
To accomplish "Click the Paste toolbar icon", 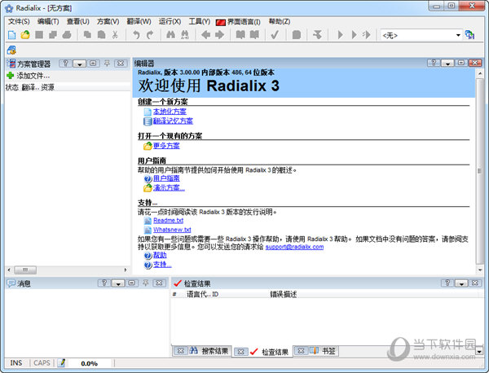I will pyautogui.click(x=101, y=34).
